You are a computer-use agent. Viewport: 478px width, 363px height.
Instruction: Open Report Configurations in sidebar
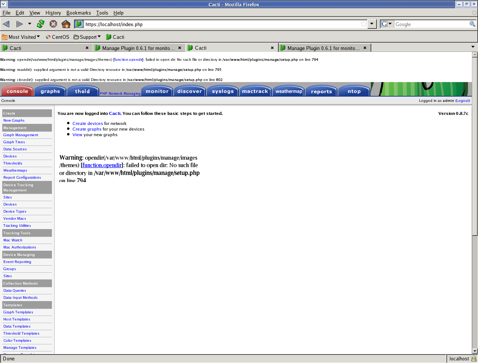click(x=22, y=178)
